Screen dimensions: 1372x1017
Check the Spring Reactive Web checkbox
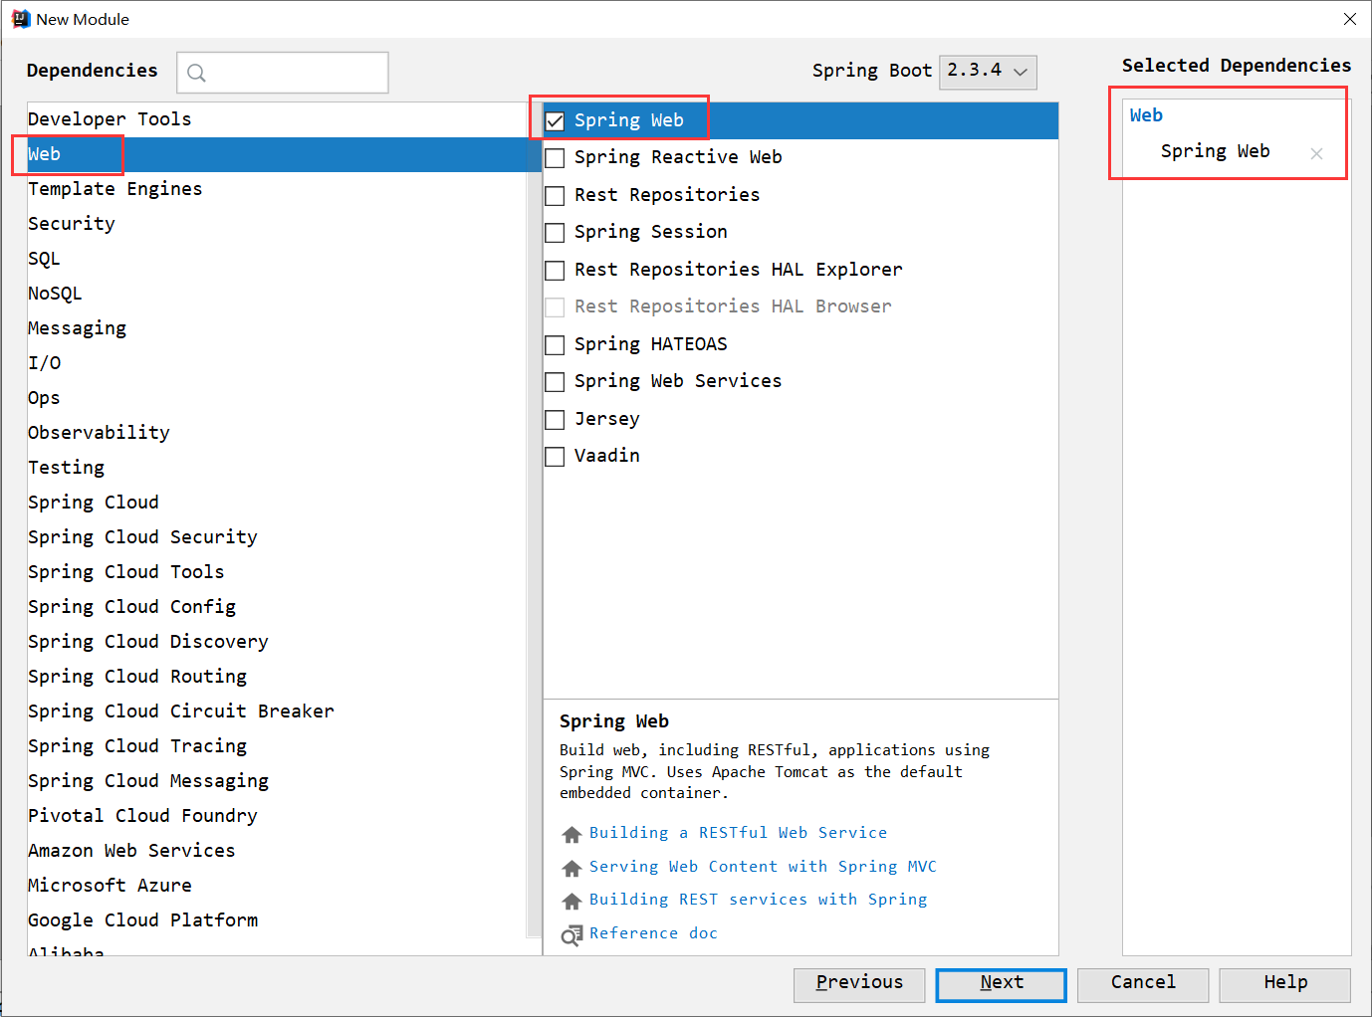(555, 158)
